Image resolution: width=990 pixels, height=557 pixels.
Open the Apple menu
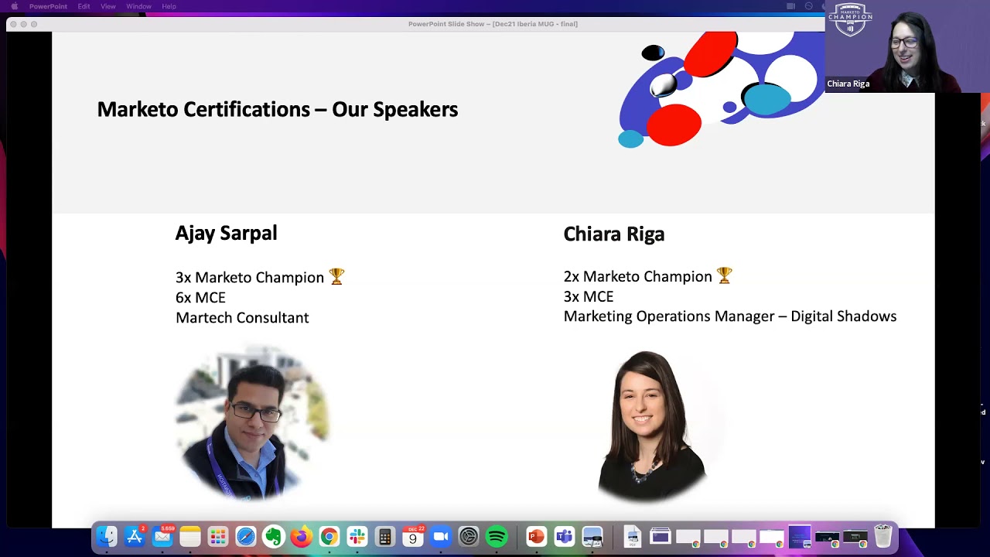14,6
